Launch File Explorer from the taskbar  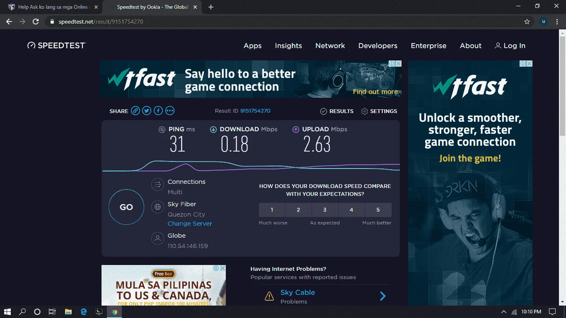coord(68,312)
